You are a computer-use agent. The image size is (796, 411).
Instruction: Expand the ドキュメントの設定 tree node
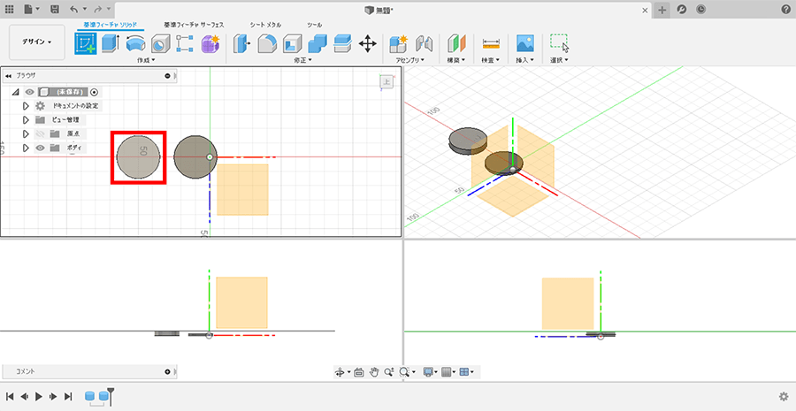(x=27, y=106)
